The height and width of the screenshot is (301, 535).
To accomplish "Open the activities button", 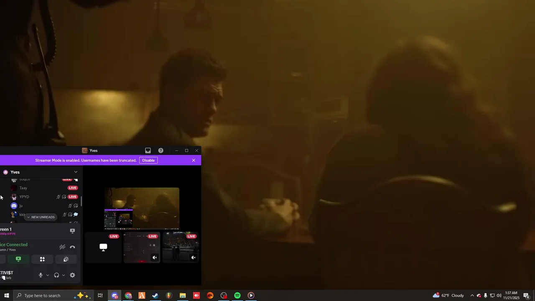I will (x=42, y=259).
